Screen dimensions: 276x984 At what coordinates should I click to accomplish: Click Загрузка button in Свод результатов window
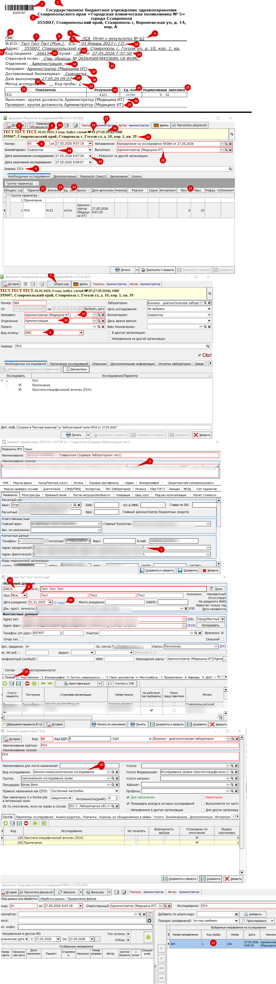(66, 892)
